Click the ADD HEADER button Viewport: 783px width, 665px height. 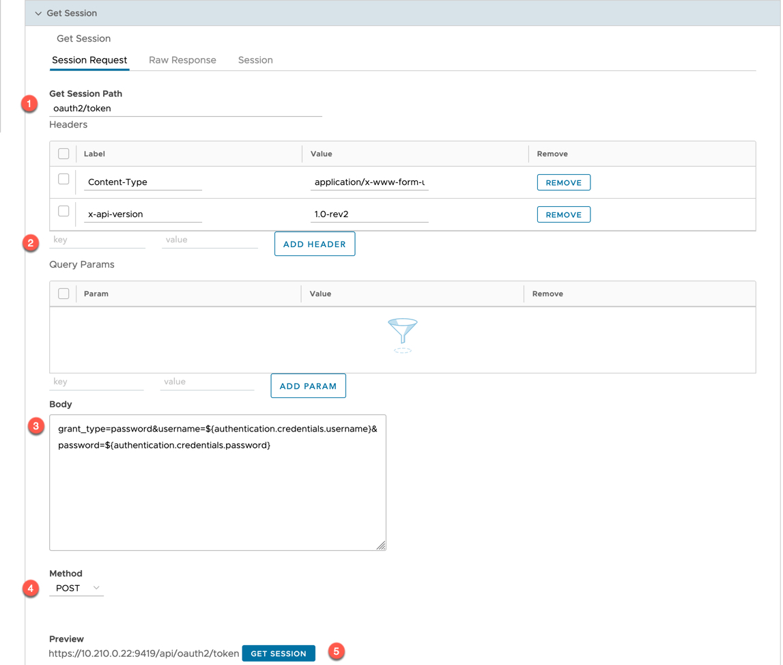pos(315,244)
